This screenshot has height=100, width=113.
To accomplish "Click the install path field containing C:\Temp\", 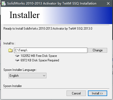I will 51,50.
